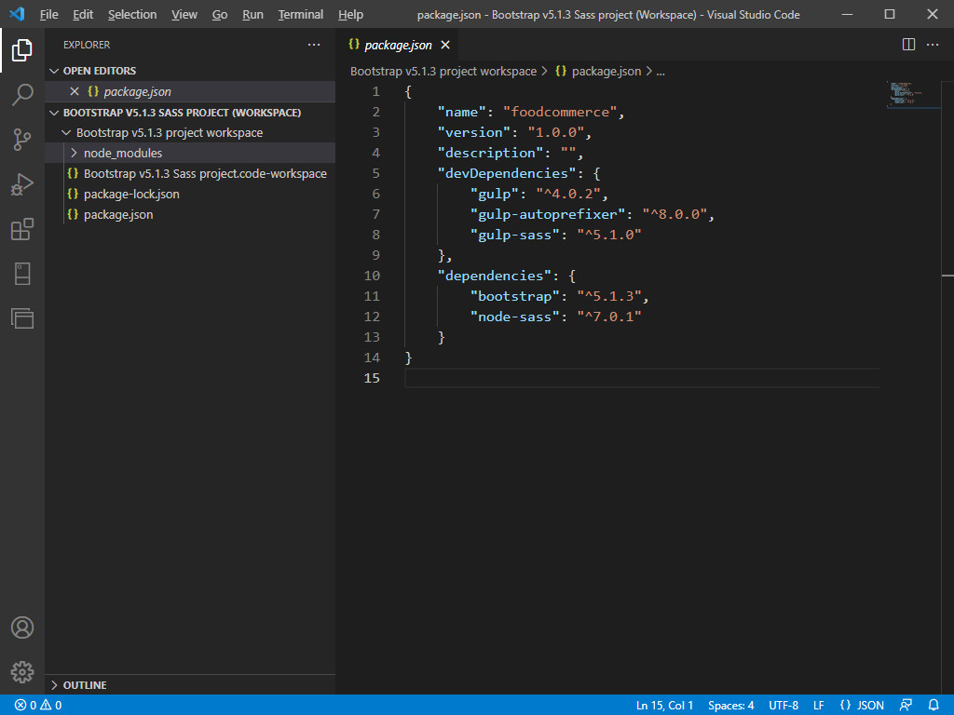Open notifications bell in status bar

point(934,706)
